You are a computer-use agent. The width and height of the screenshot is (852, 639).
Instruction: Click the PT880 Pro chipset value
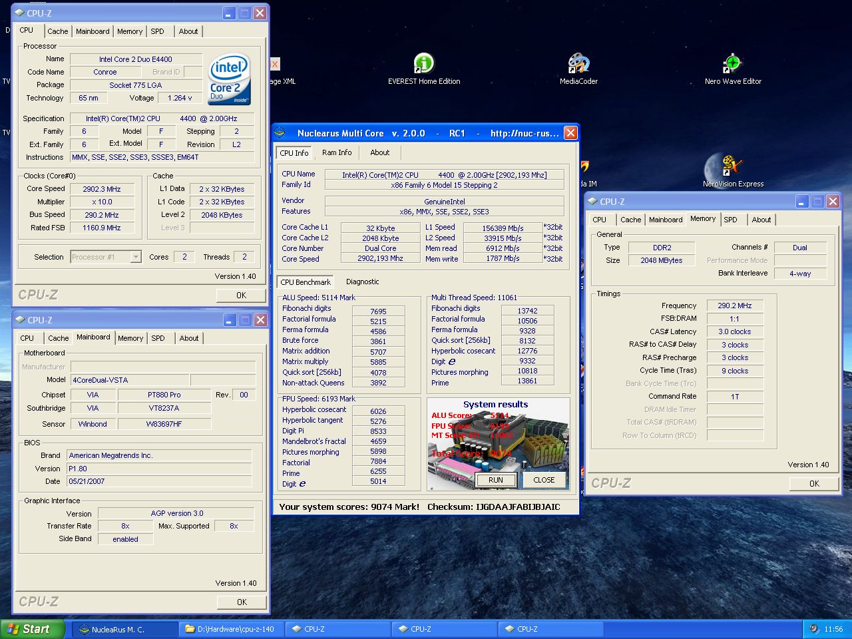coord(164,395)
